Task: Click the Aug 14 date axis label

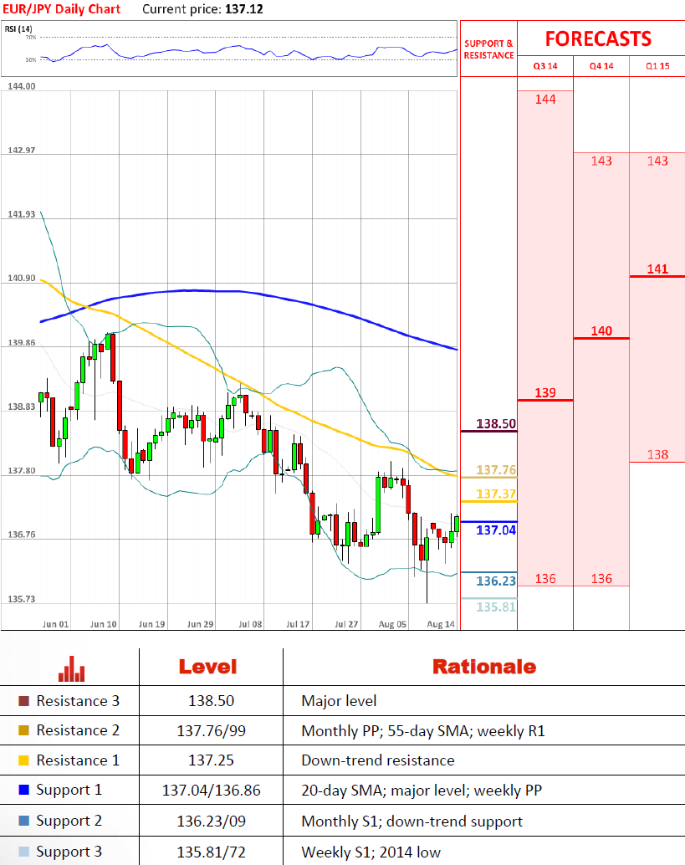Action: 441,624
